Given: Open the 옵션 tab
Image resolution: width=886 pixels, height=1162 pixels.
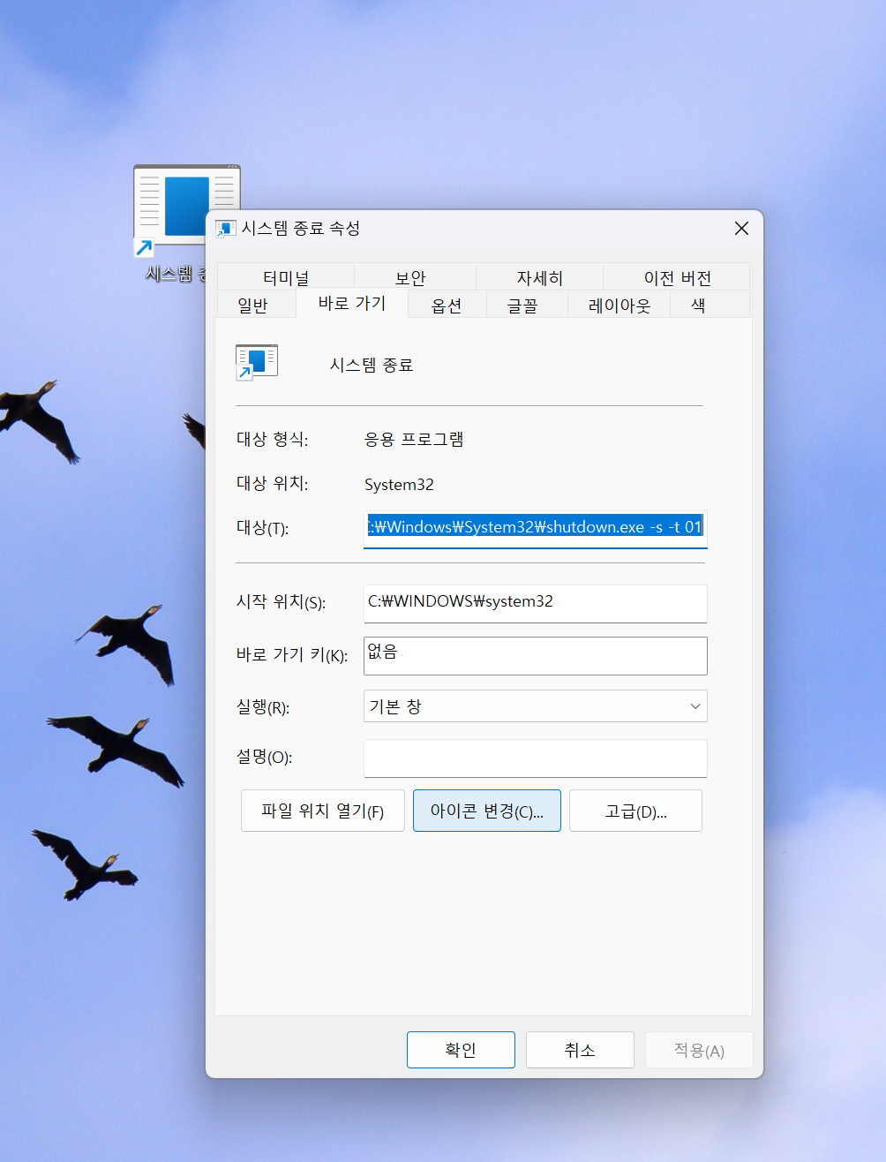Looking at the screenshot, I should click(x=447, y=305).
